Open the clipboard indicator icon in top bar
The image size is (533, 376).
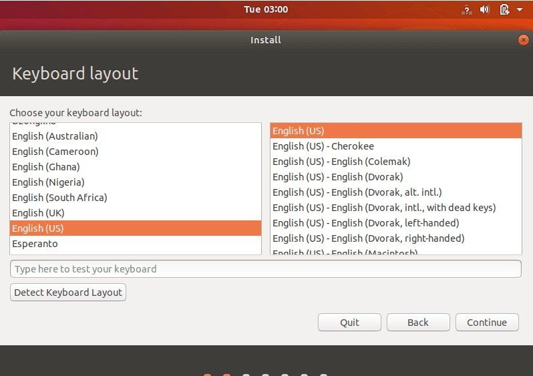click(504, 9)
